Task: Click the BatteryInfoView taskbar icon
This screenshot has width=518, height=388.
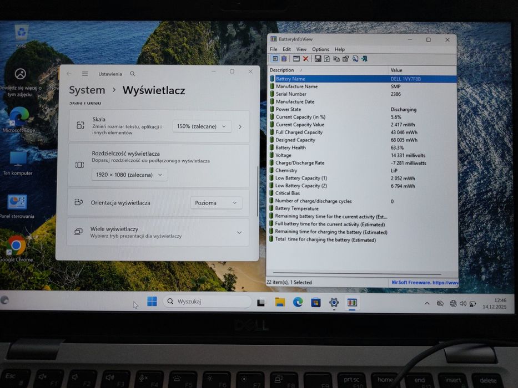Action: [352, 303]
